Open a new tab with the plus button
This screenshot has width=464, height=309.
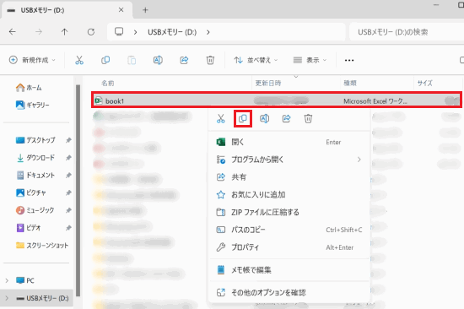click(x=145, y=10)
